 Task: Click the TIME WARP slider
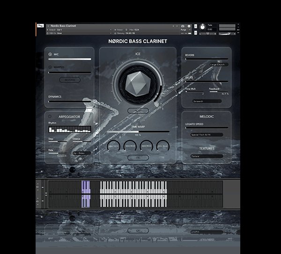click(138, 132)
